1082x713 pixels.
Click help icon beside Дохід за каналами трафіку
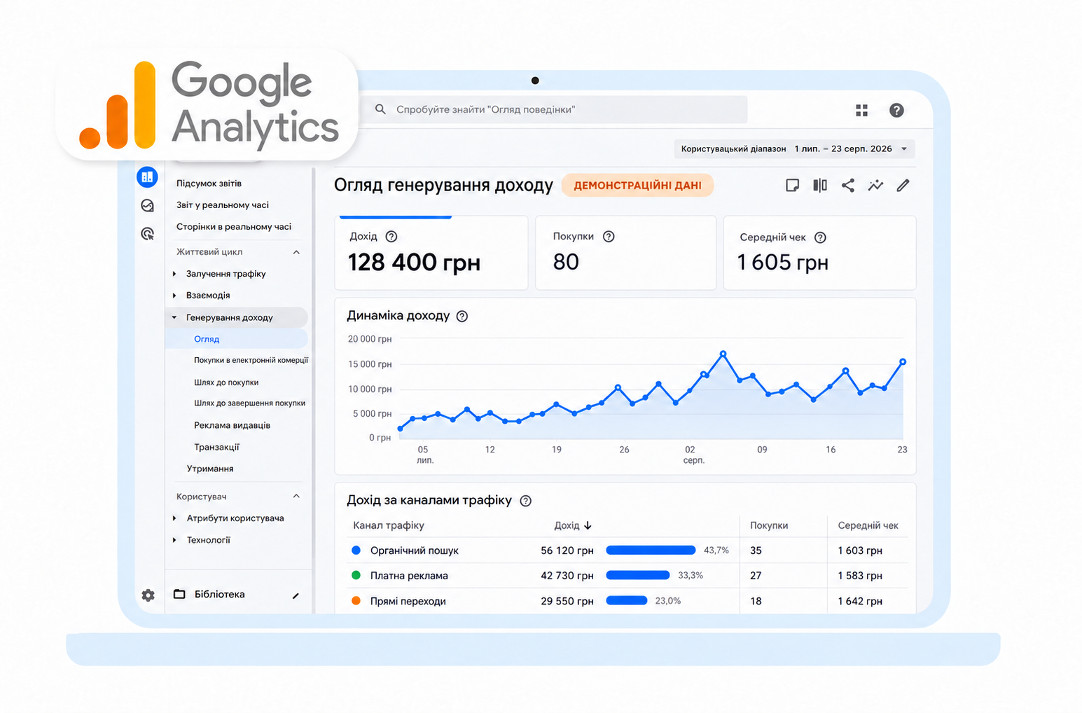coord(526,501)
